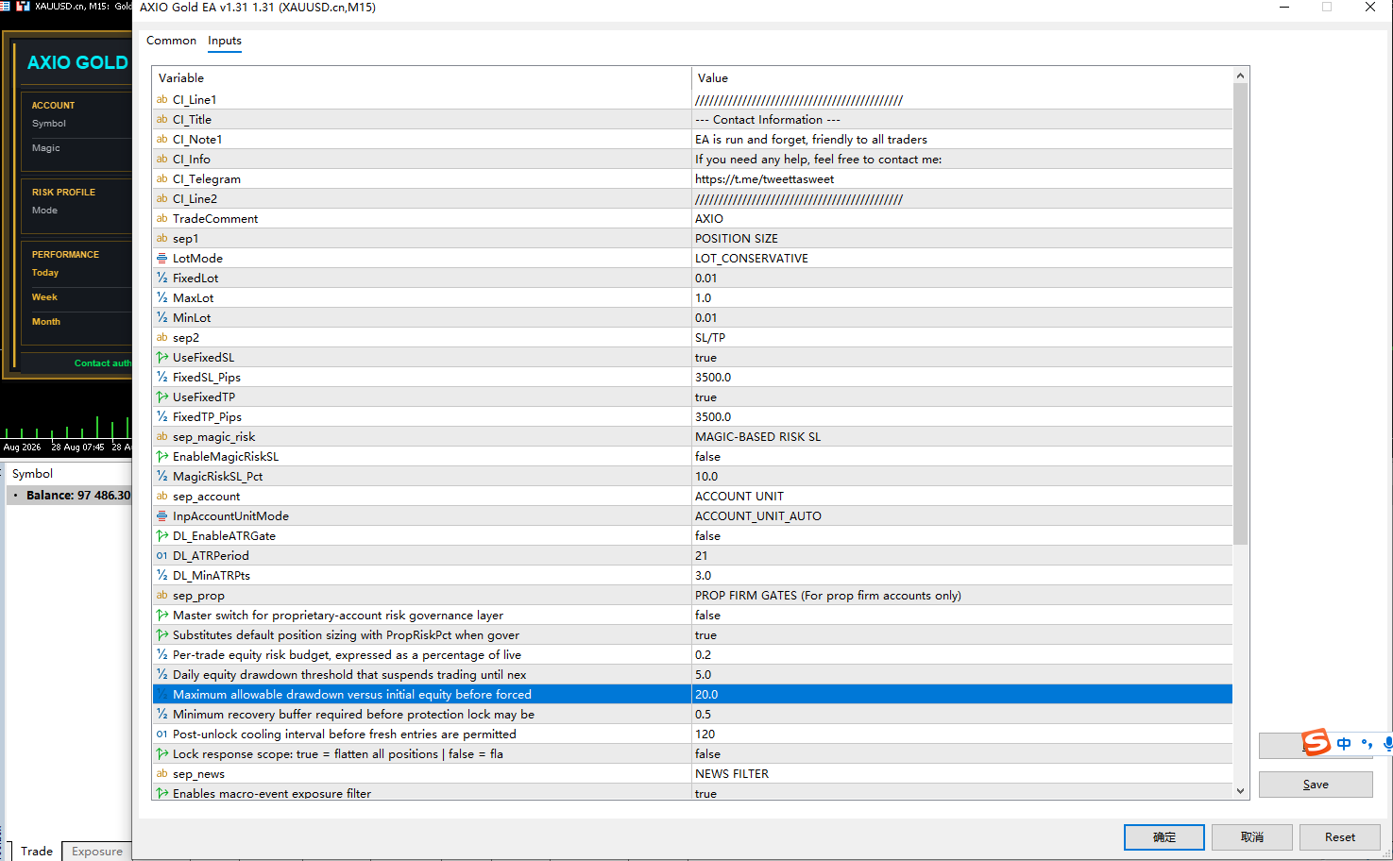Viewport: 1393px width, 861px height.
Task: Click the scrollbar down arrow in inputs list
Action: (x=1240, y=791)
